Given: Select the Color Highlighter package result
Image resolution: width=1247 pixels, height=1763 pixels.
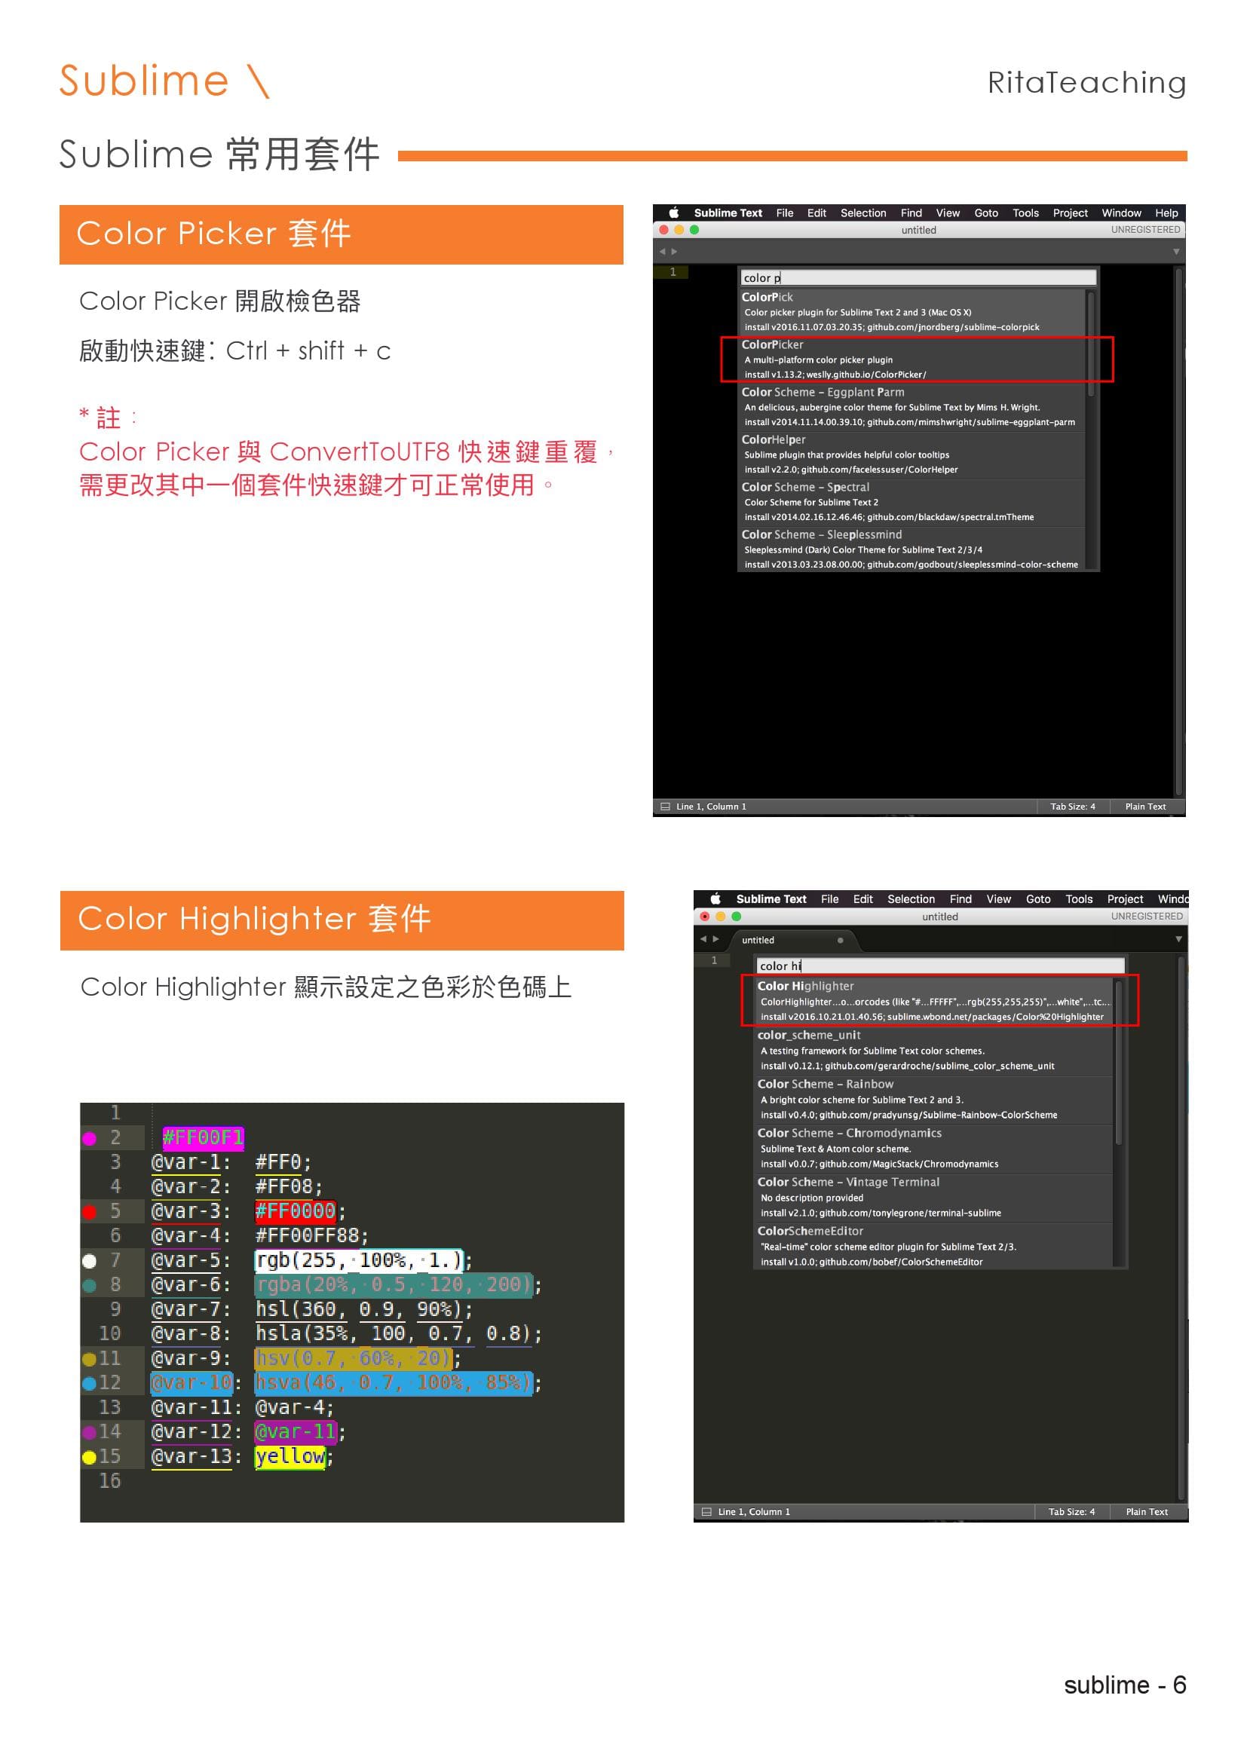Looking at the screenshot, I should [933, 1000].
